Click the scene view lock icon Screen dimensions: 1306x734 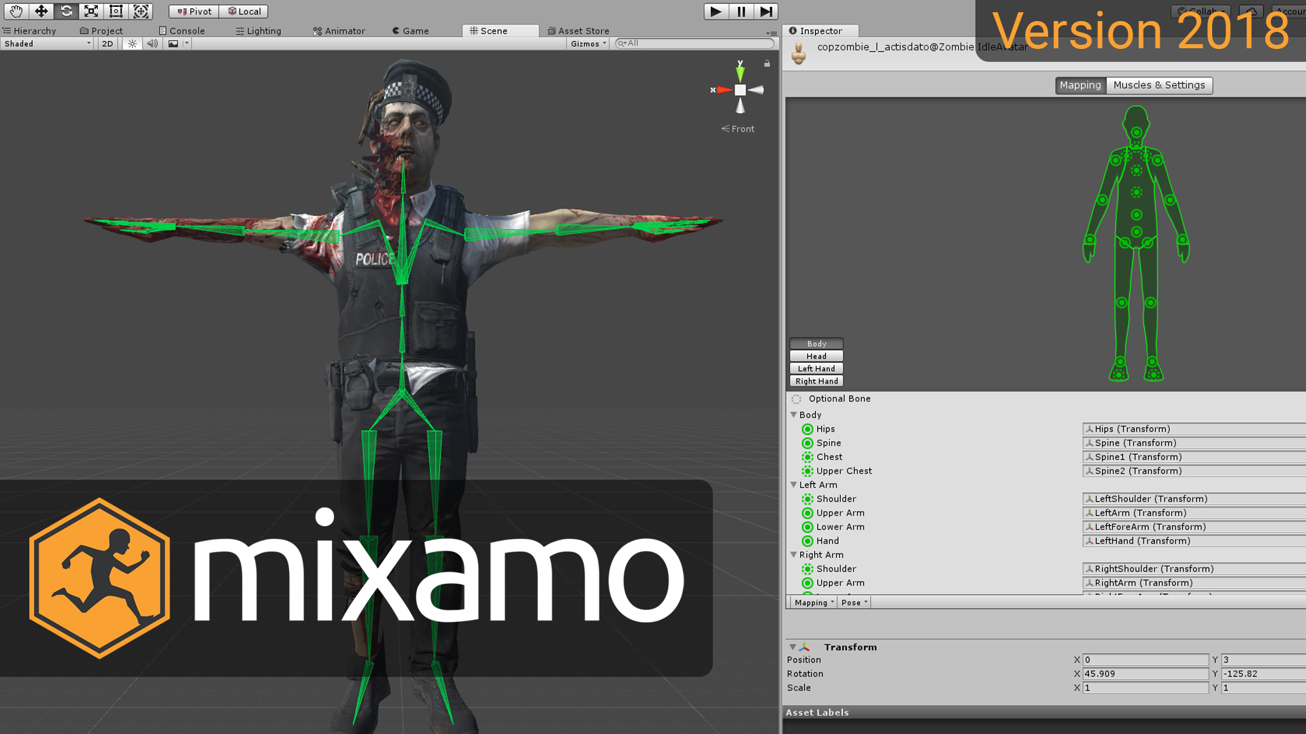(767, 63)
